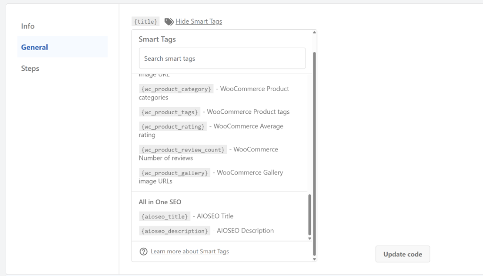
Task: Click Hide Smart Tags link
Action: click(199, 21)
